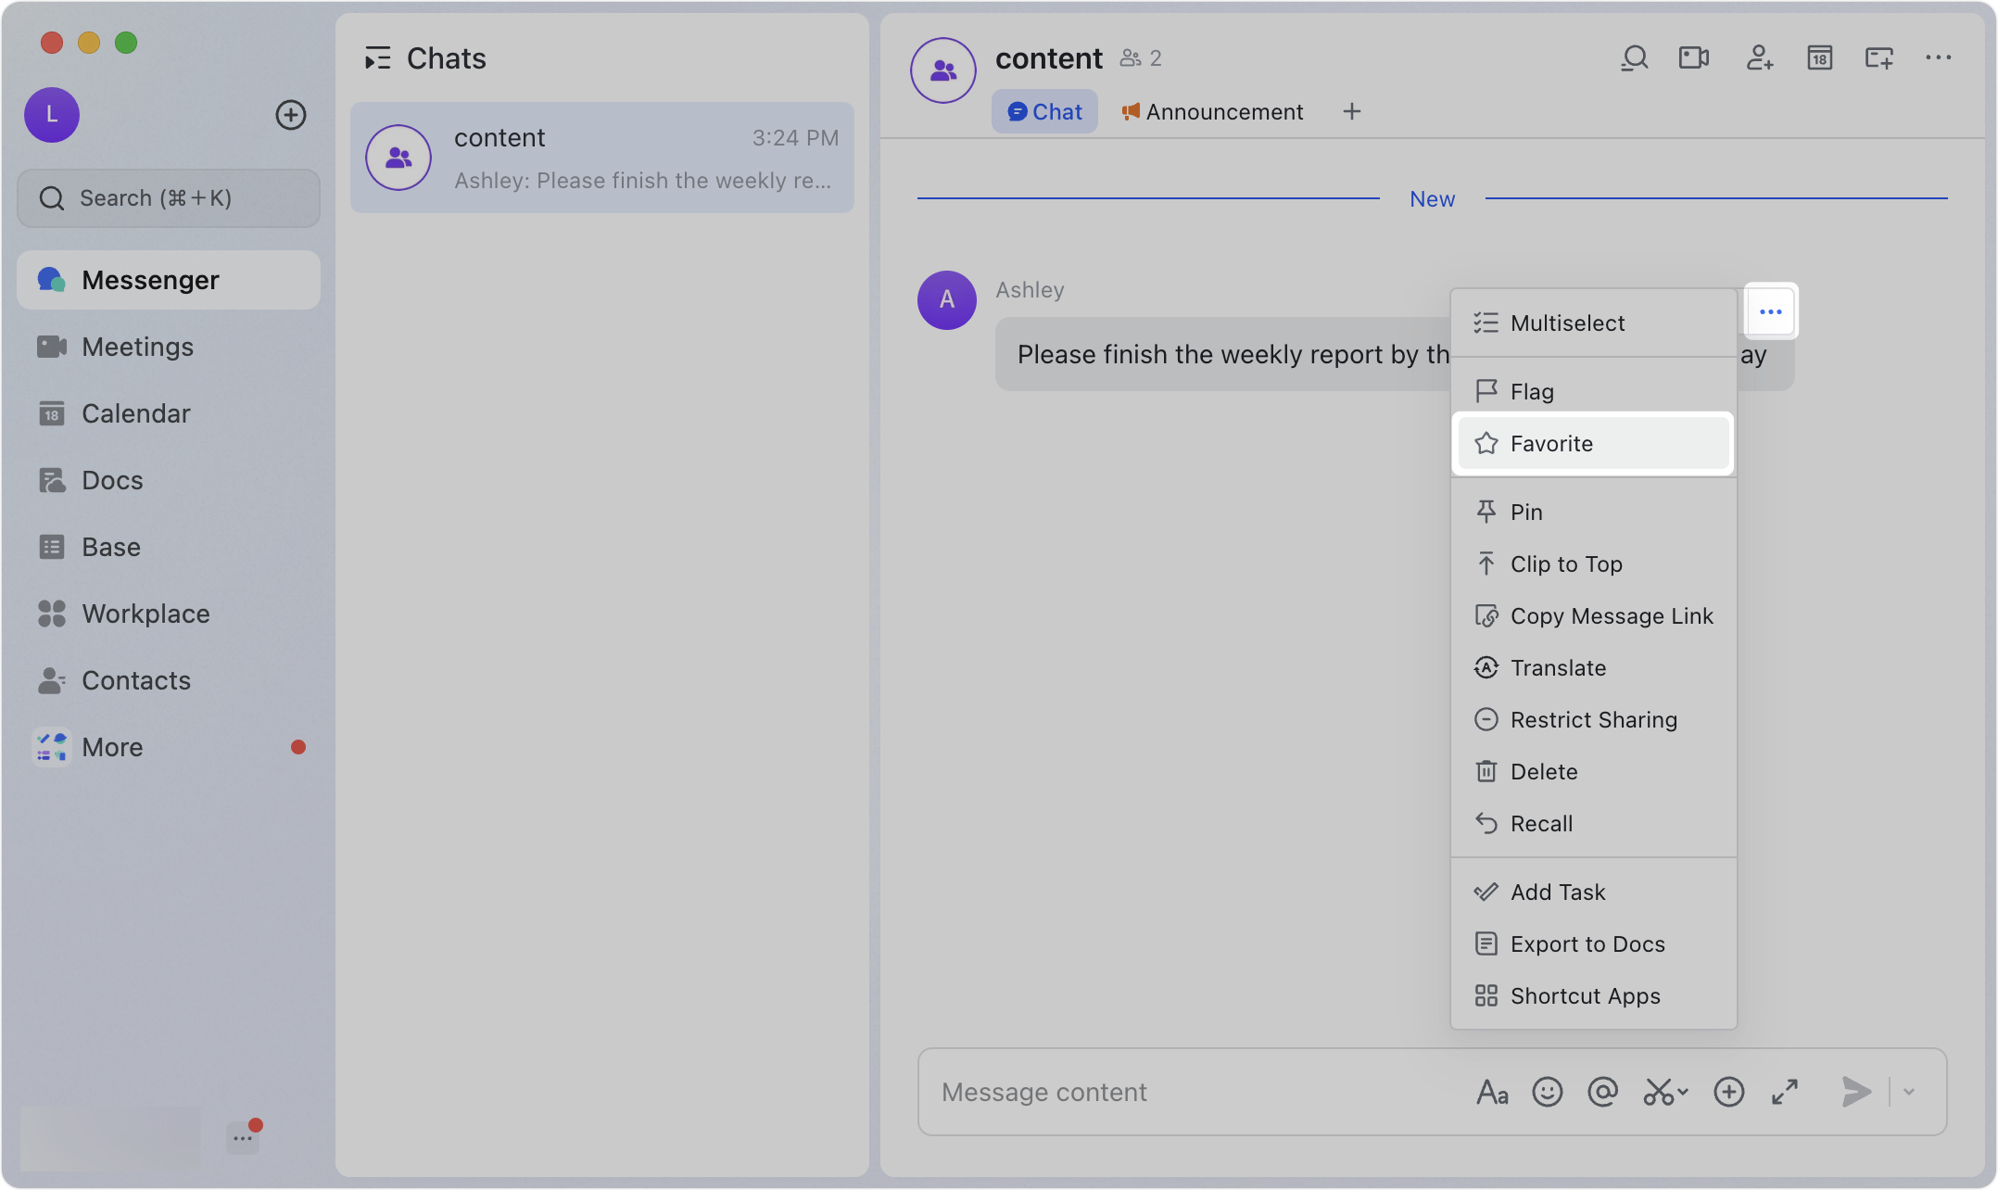This screenshot has height=1190, width=1998.
Task: Start a video meeting from chat header
Action: (x=1694, y=58)
